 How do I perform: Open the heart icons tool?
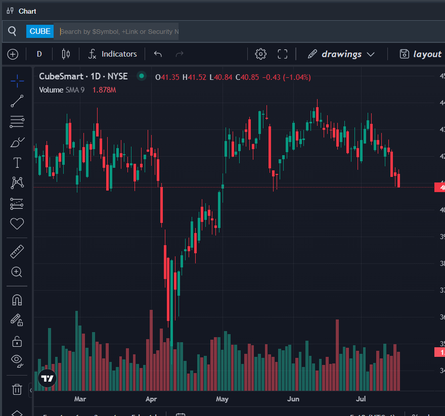(x=17, y=223)
